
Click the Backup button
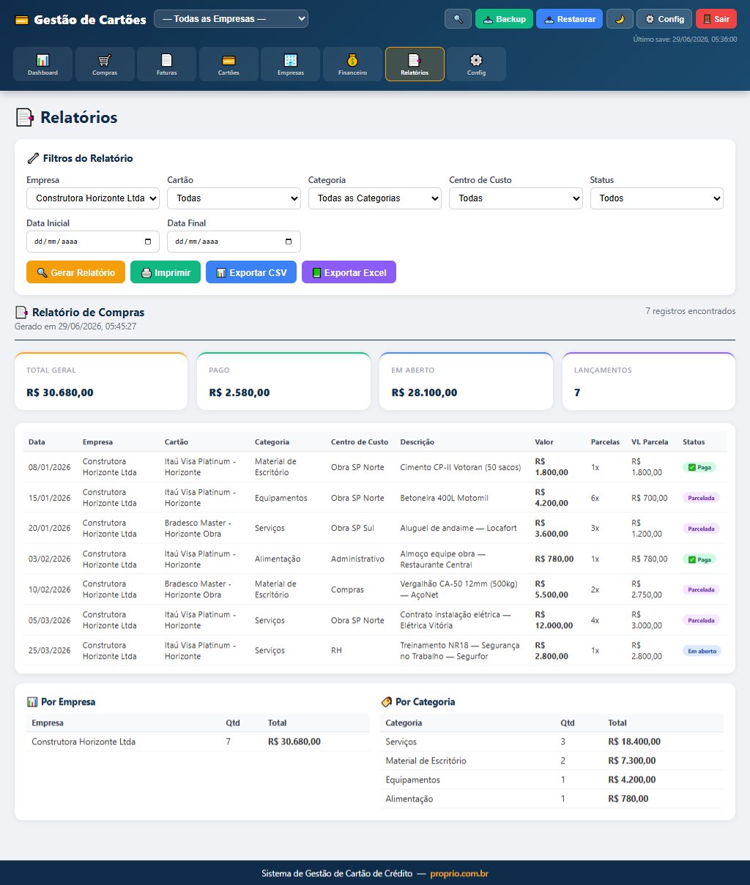504,19
